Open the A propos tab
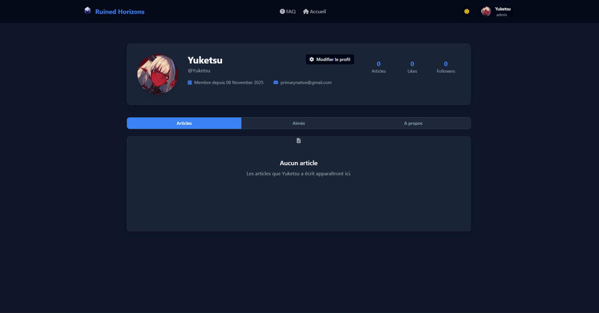 coord(413,123)
